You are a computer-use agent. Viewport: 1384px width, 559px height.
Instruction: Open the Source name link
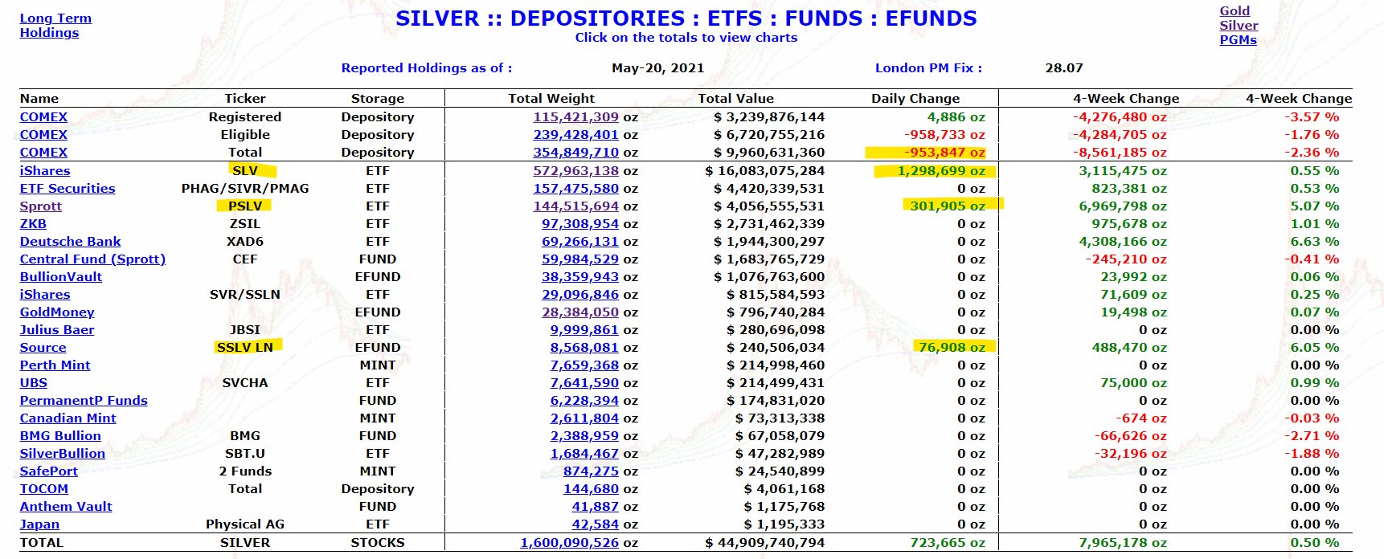click(x=43, y=348)
